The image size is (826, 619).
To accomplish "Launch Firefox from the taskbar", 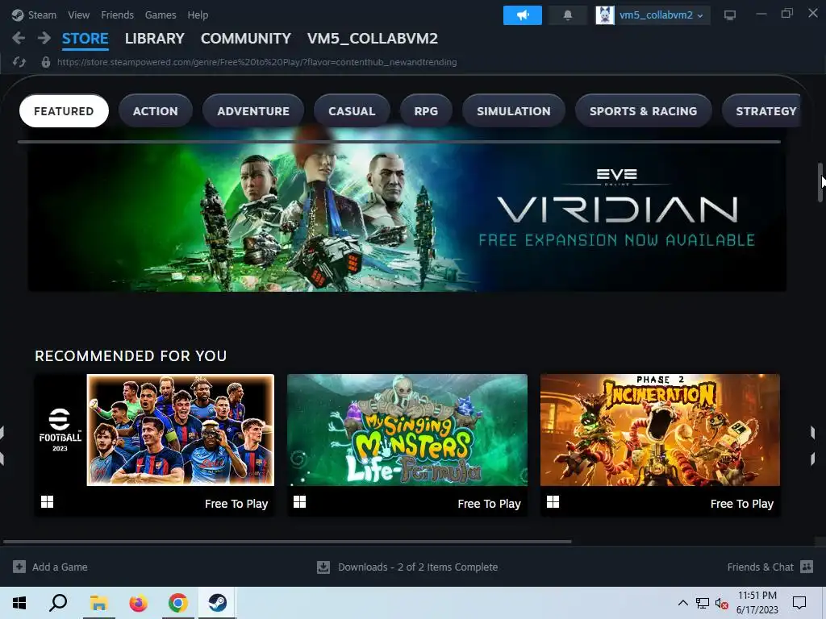I will click(139, 603).
